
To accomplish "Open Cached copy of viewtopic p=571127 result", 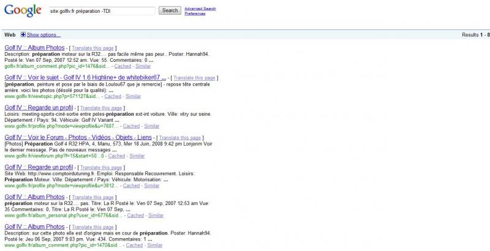I will (x=113, y=97).
